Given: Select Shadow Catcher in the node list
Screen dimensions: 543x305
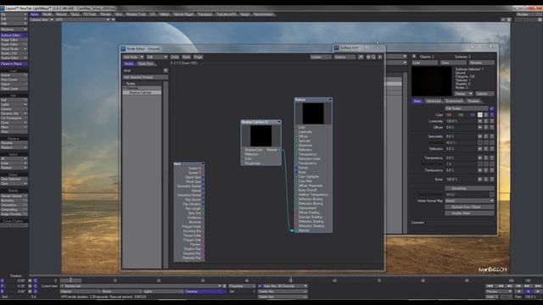Looking at the screenshot, I should [142, 92].
